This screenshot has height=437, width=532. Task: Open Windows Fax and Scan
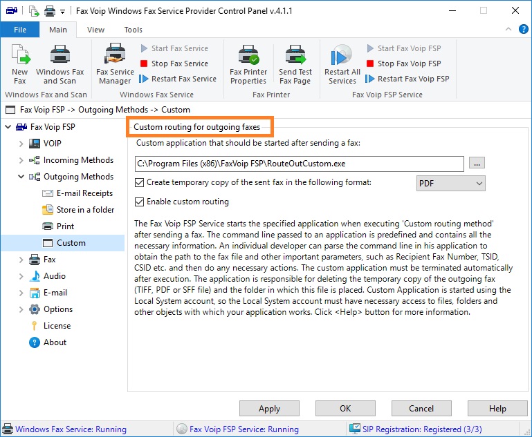(x=59, y=64)
